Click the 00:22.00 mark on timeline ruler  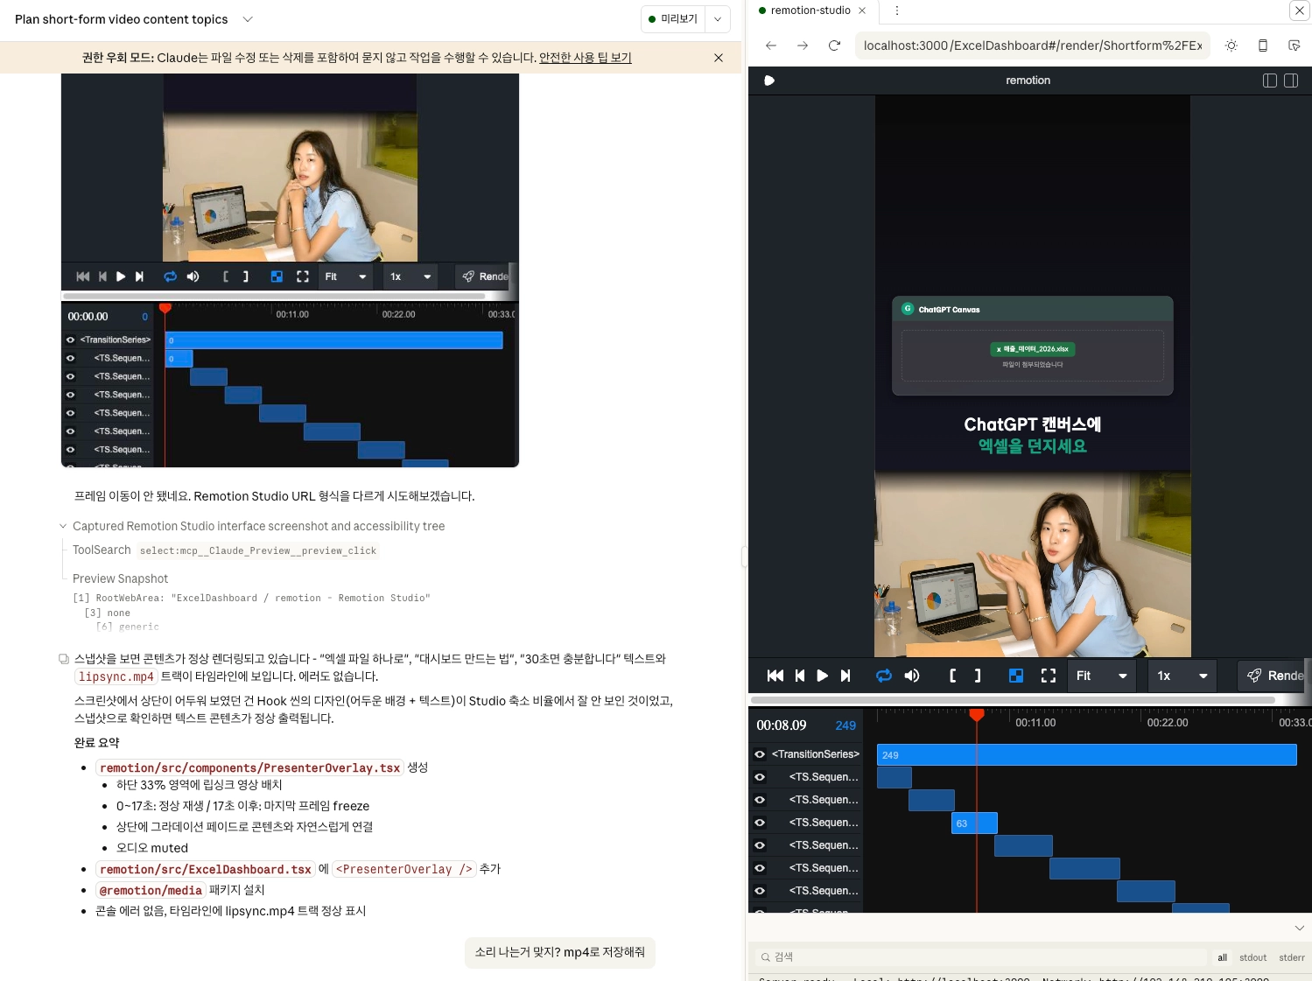1168,723
